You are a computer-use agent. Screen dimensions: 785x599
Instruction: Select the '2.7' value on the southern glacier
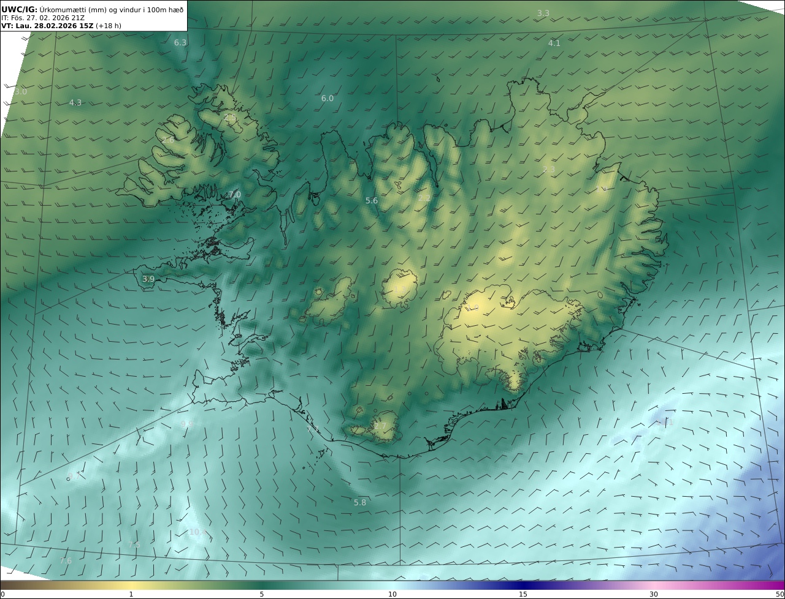[x=380, y=426]
